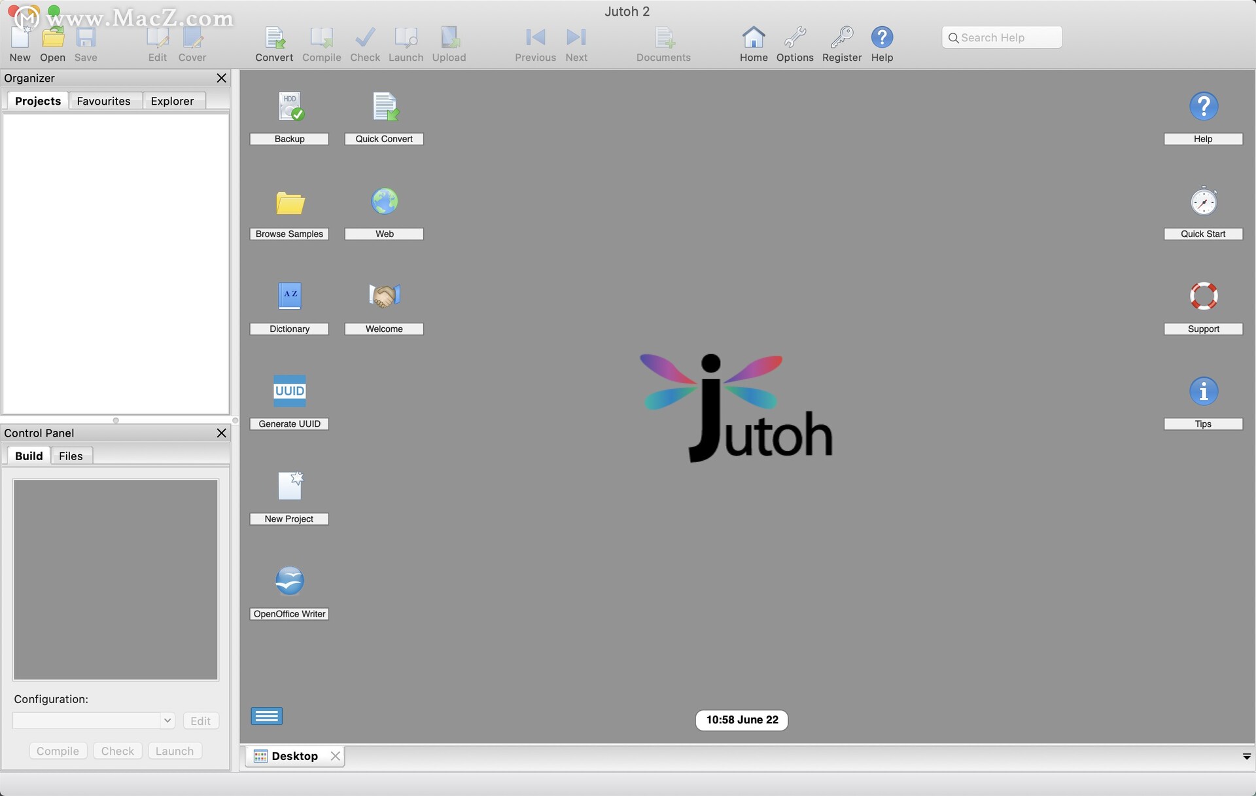
Task: Click the Compile icon in the top toolbar
Action: pos(321,38)
